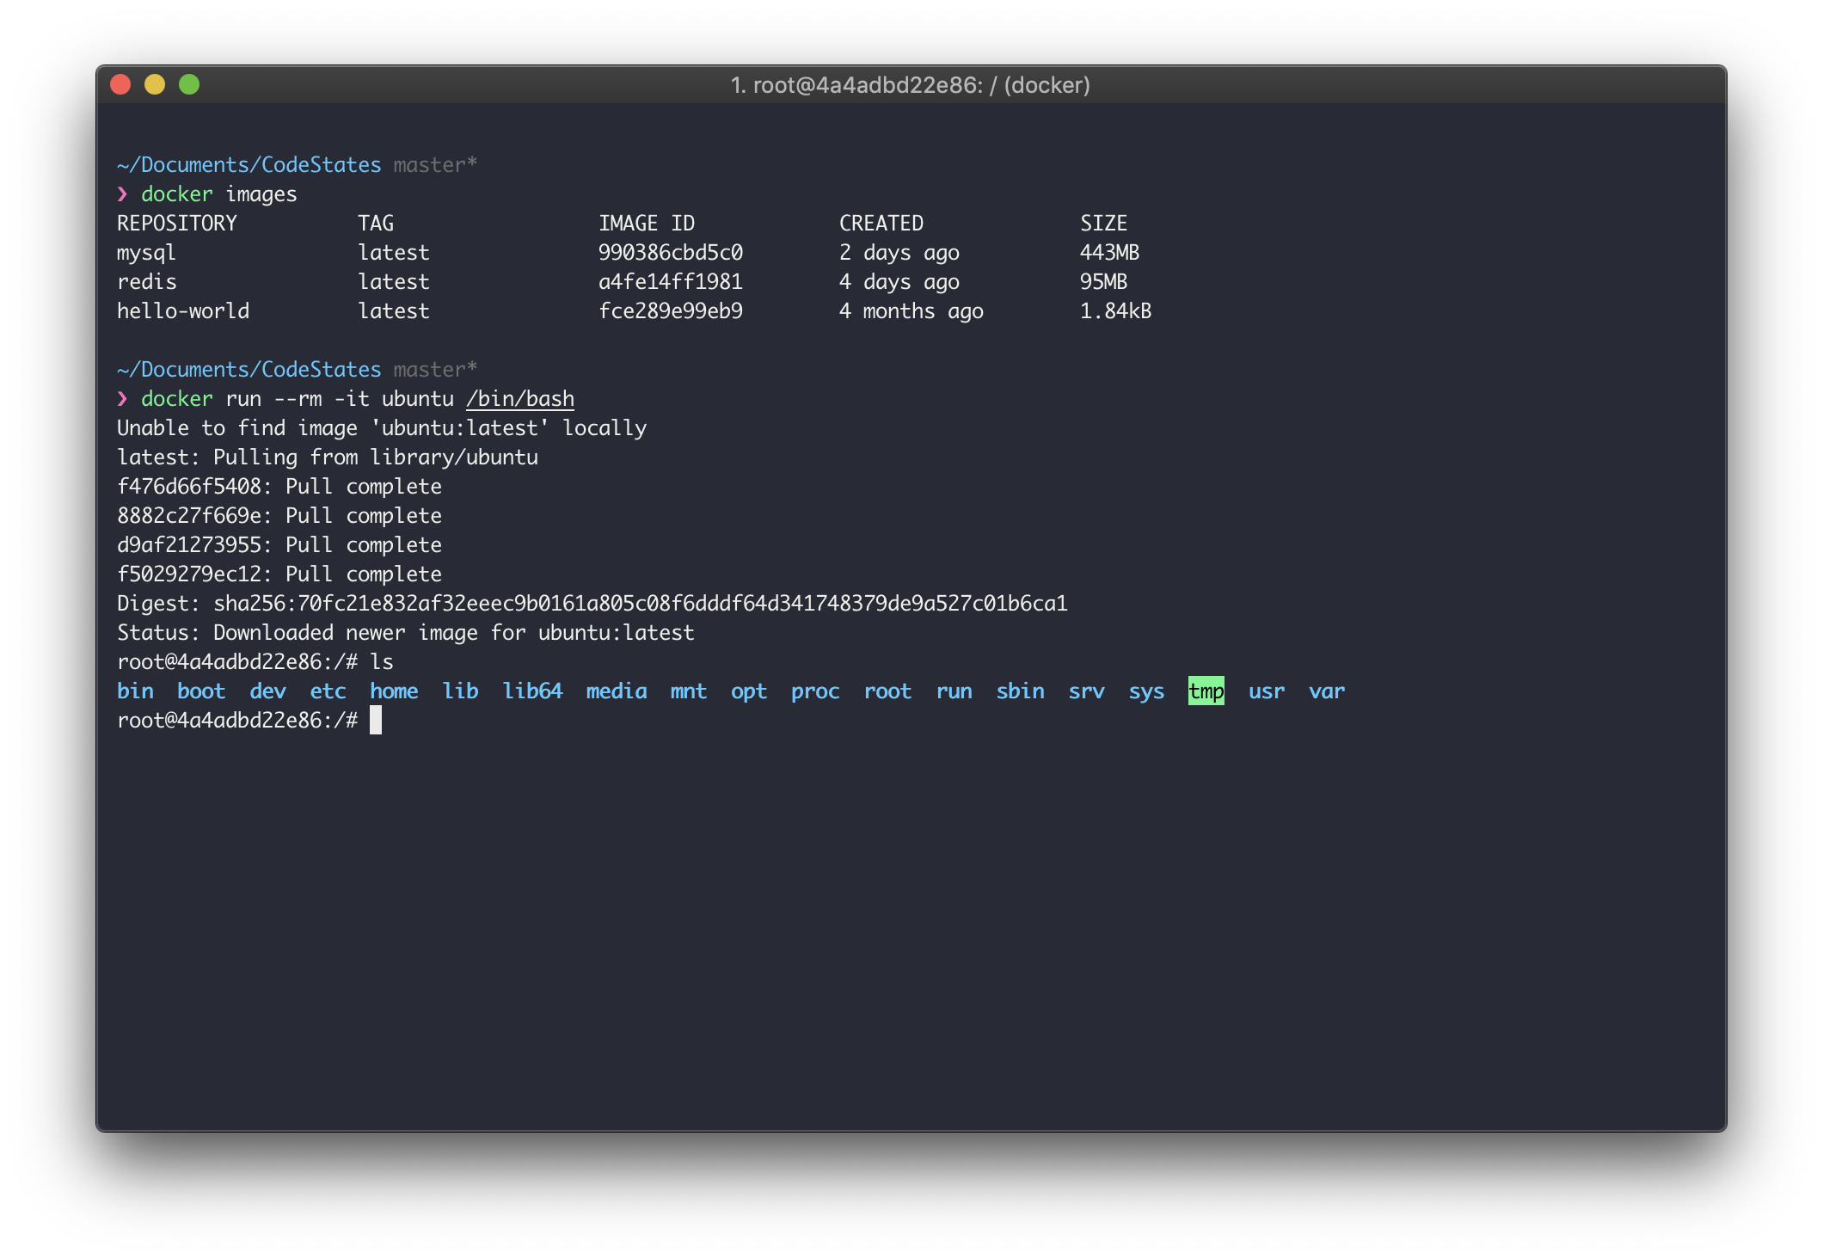Click the yellow minimize window button
The height and width of the screenshot is (1259, 1823).
pos(155,84)
